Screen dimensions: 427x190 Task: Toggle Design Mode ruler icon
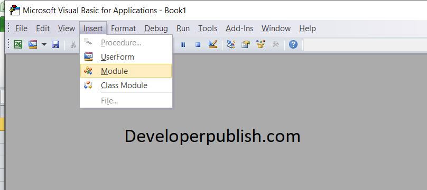coord(212,44)
